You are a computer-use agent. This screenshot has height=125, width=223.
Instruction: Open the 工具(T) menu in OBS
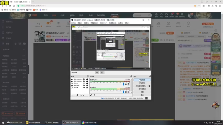click(x=120, y=23)
